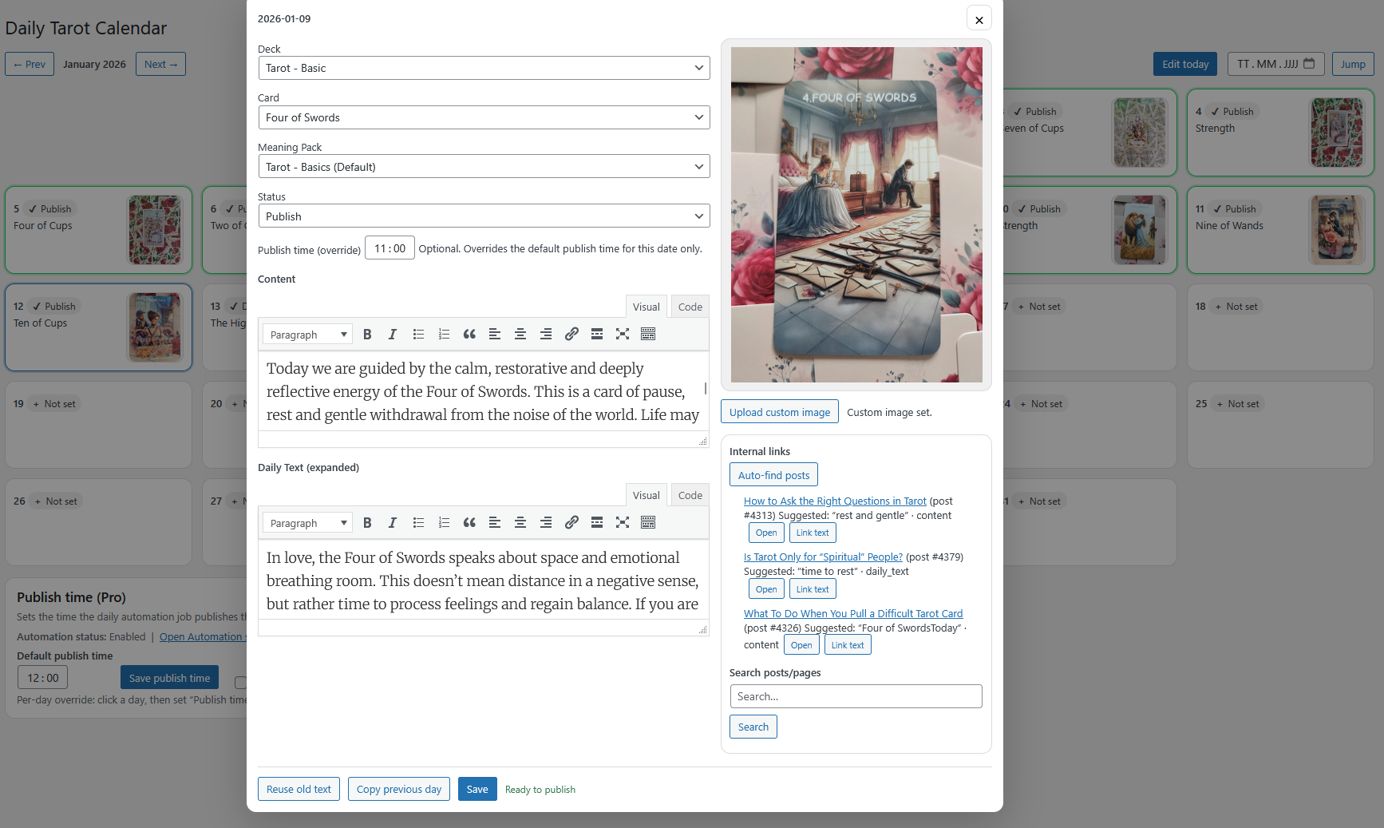Screen dimensions: 1384x828
Task: Open the Paragraph style dropdown in Content editor
Action: (x=306, y=334)
